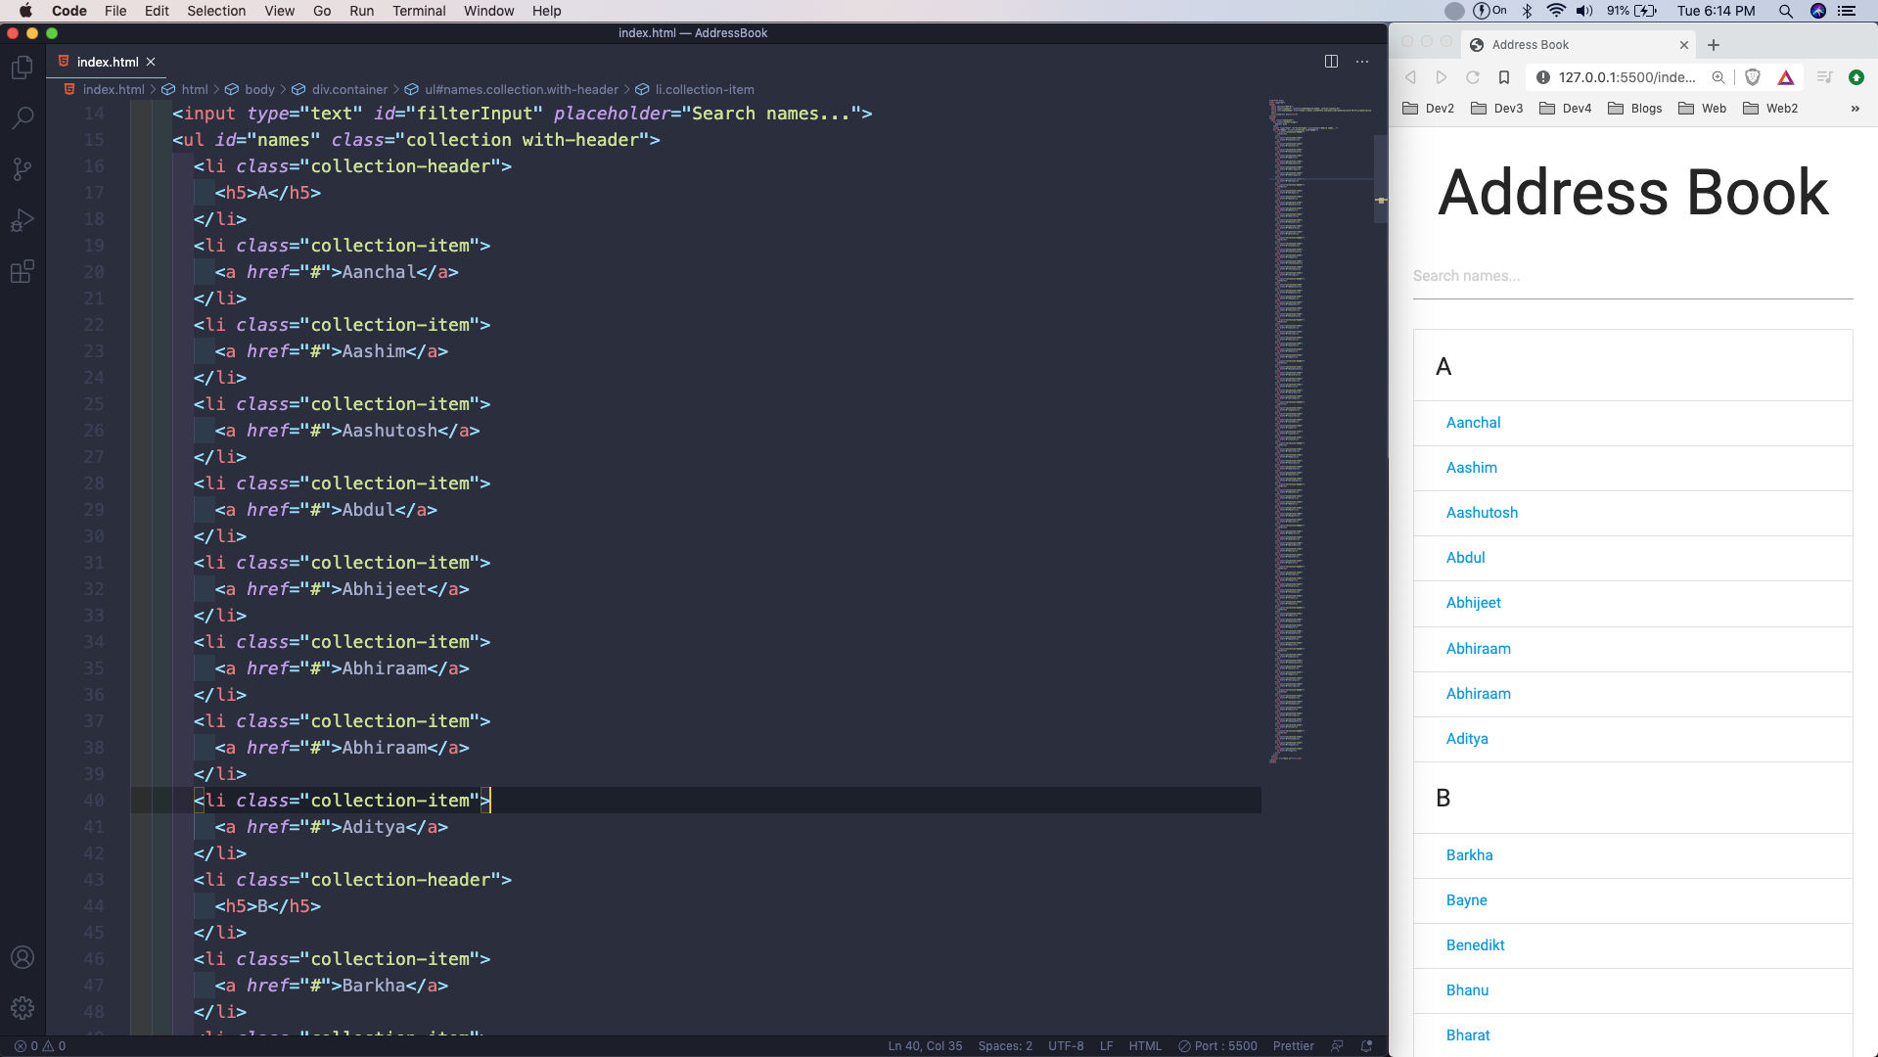The height and width of the screenshot is (1057, 1878).
Task: Split the editor to the right
Action: click(1331, 62)
